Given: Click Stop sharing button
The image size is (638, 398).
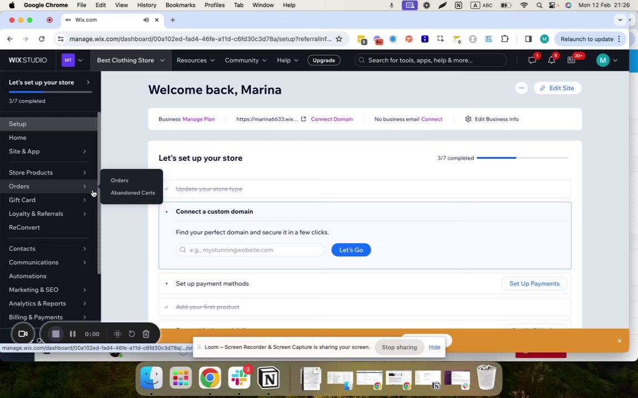Looking at the screenshot, I should (399, 347).
